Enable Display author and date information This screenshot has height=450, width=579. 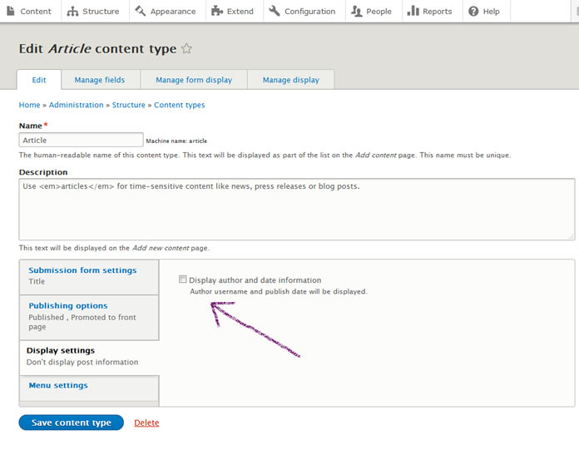click(x=183, y=280)
